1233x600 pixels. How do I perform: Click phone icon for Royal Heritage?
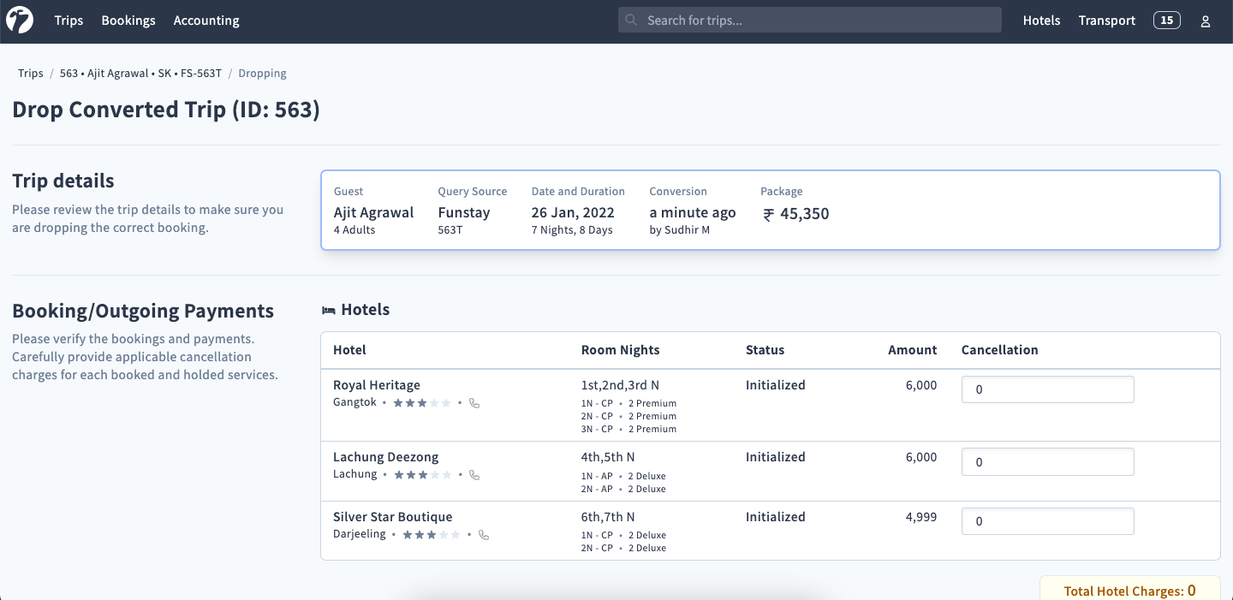point(475,403)
